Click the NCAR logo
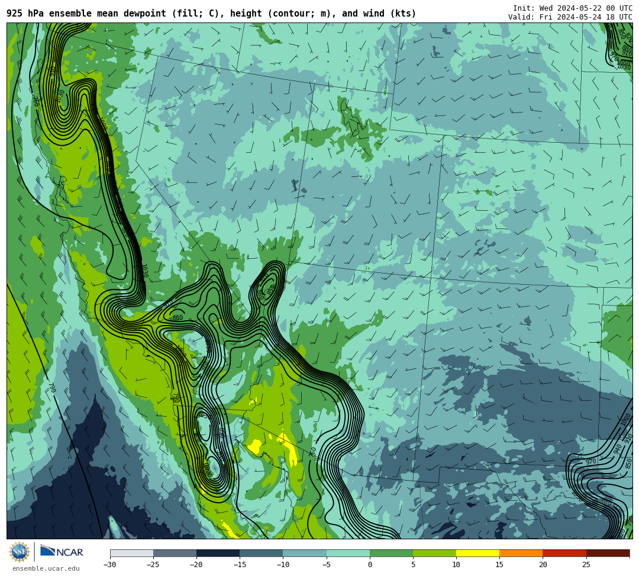This screenshot has height=576, width=639. pos(62,552)
